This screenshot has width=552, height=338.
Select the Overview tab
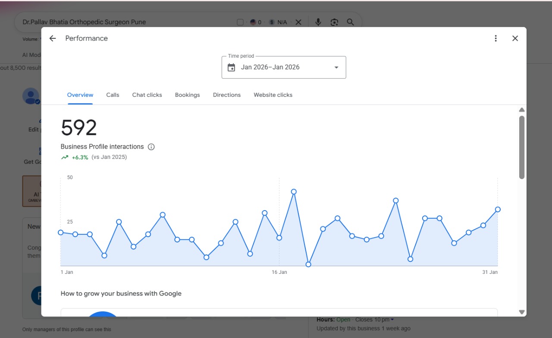click(80, 95)
